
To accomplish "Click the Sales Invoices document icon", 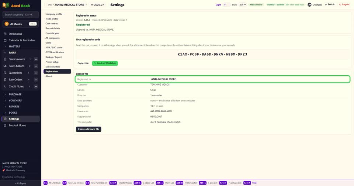I will click(x=5, y=59).
